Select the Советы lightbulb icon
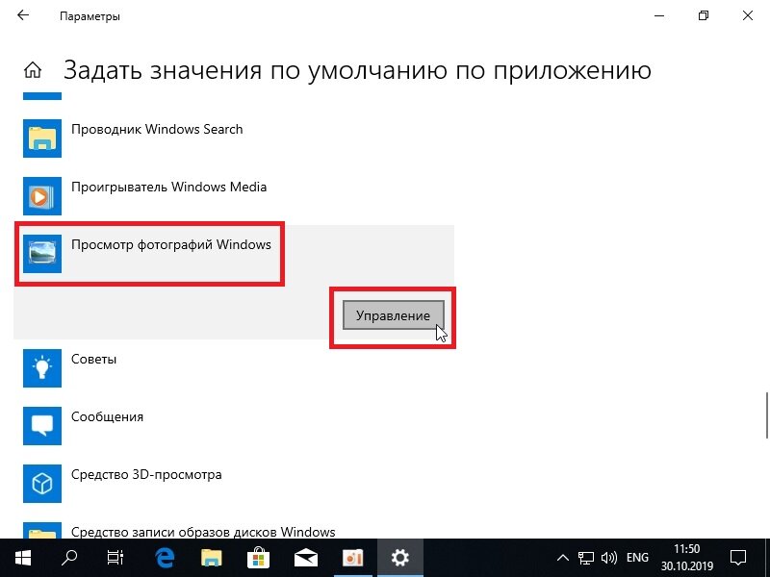 (42, 368)
